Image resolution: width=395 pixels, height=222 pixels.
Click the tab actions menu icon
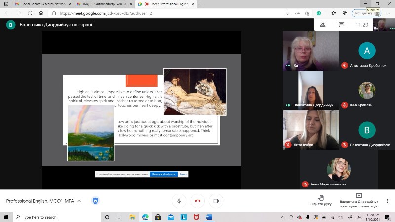coord(6,4)
